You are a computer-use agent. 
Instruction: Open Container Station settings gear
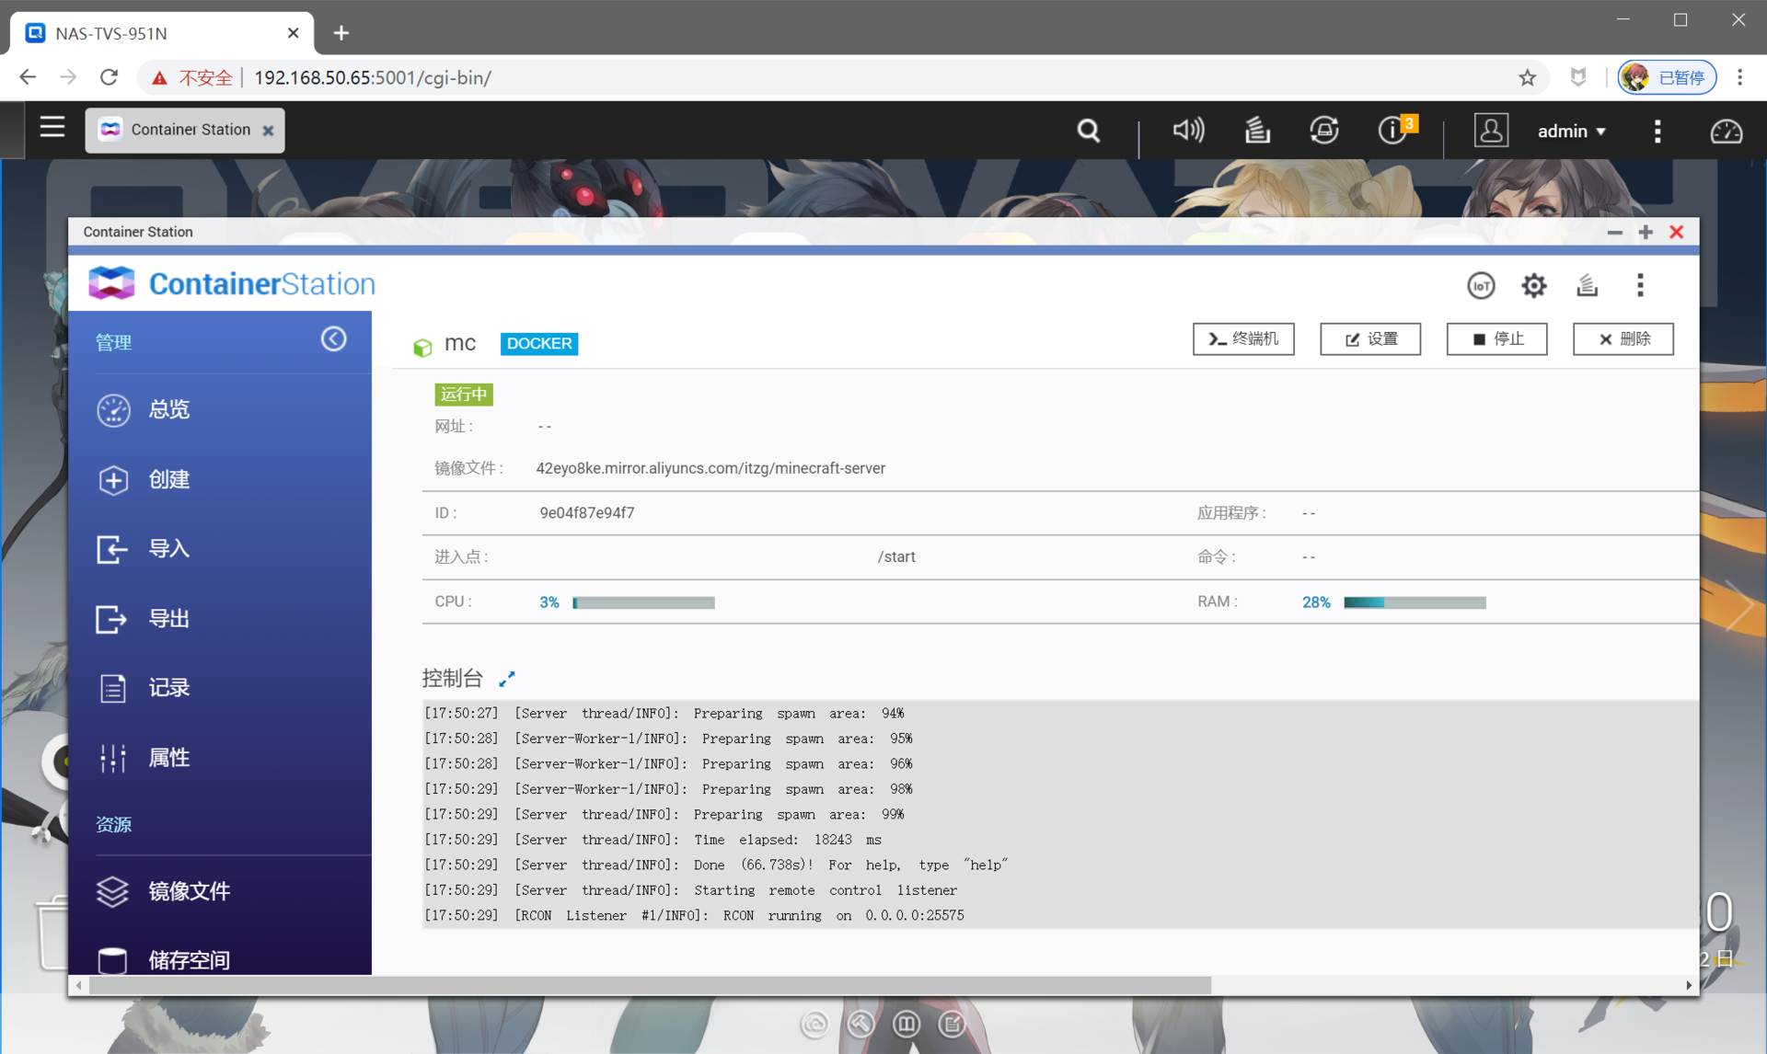tap(1533, 285)
